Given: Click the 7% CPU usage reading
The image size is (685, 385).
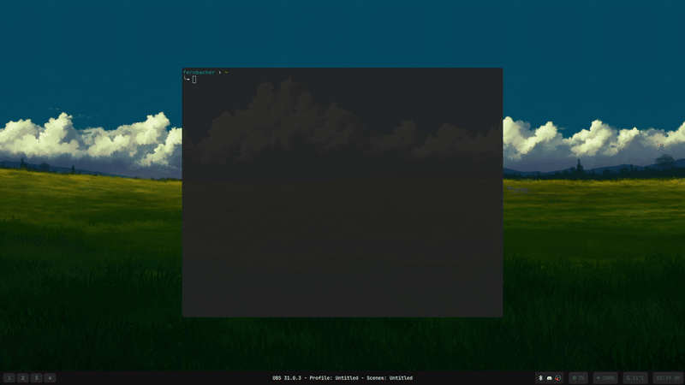Looking at the screenshot, I should pyautogui.click(x=581, y=377).
